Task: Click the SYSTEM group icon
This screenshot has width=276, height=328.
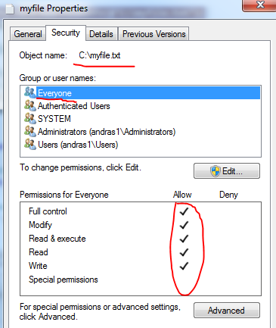Action: click(30, 118)
